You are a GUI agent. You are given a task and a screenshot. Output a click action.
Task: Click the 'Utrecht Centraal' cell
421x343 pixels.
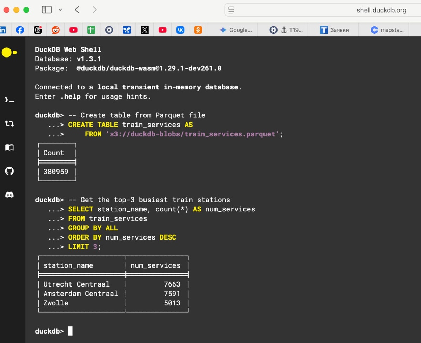point(76,284)
